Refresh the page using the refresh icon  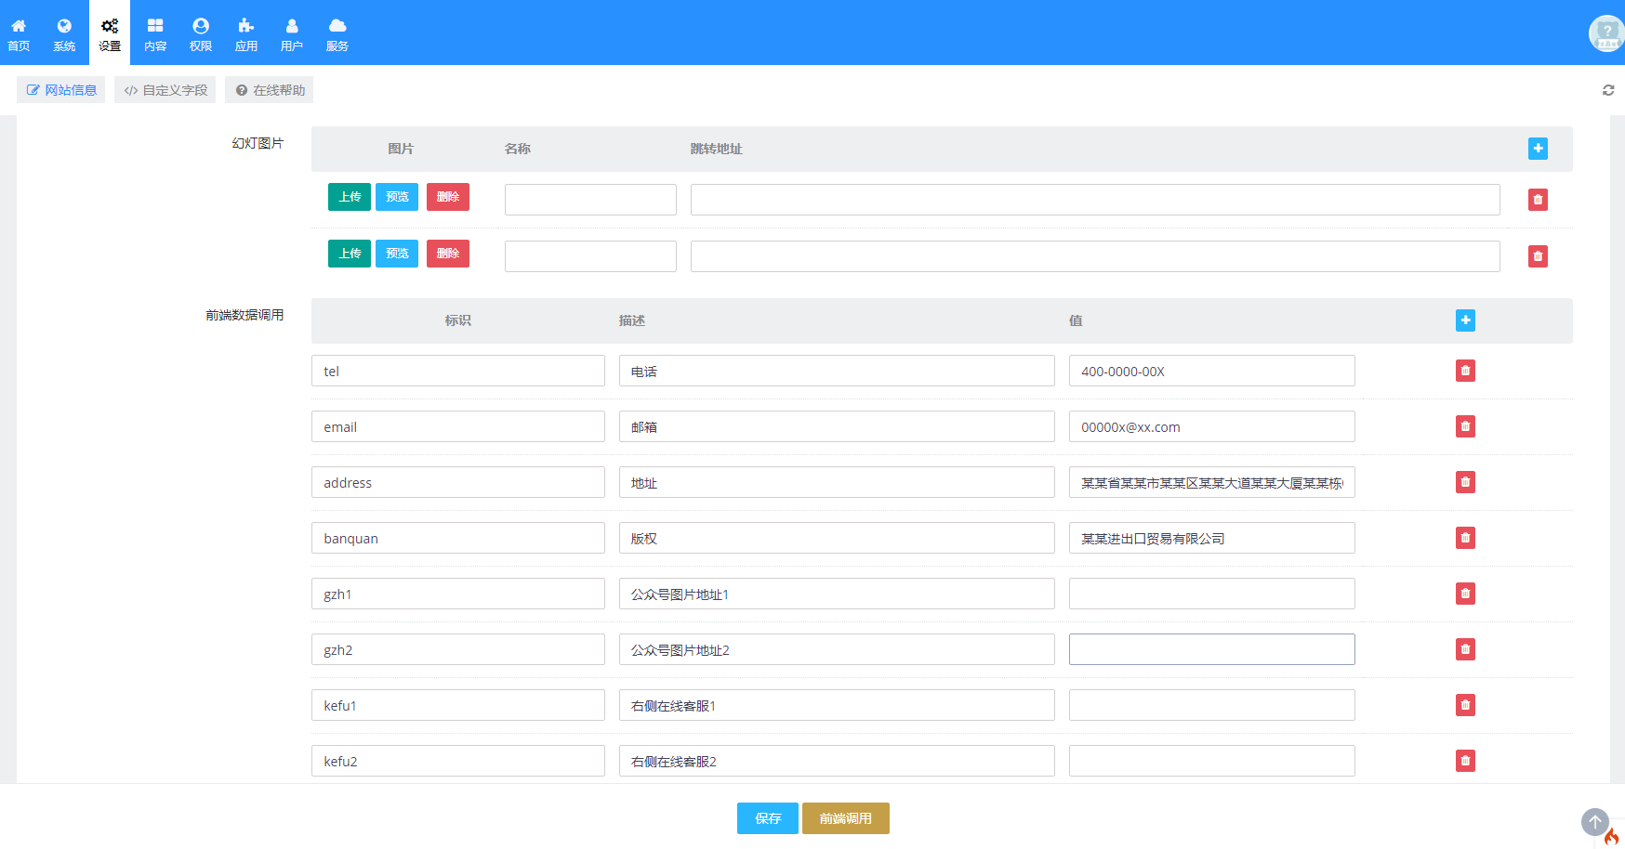[1608, 90]
